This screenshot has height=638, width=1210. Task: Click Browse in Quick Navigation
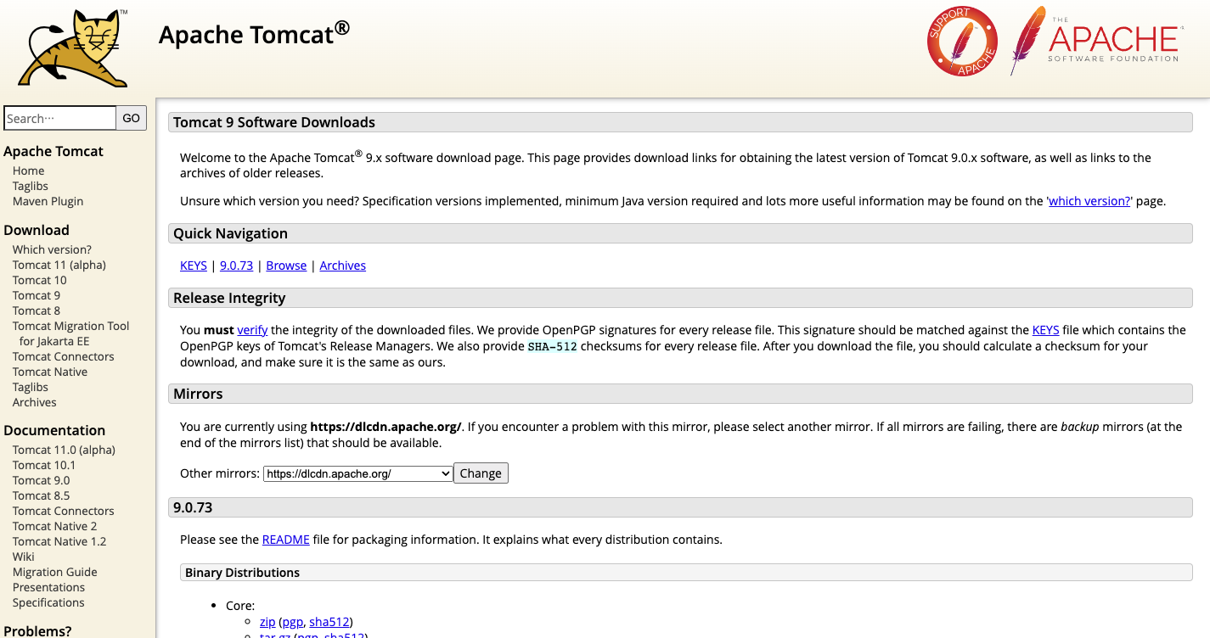click(x=286, y=266)
